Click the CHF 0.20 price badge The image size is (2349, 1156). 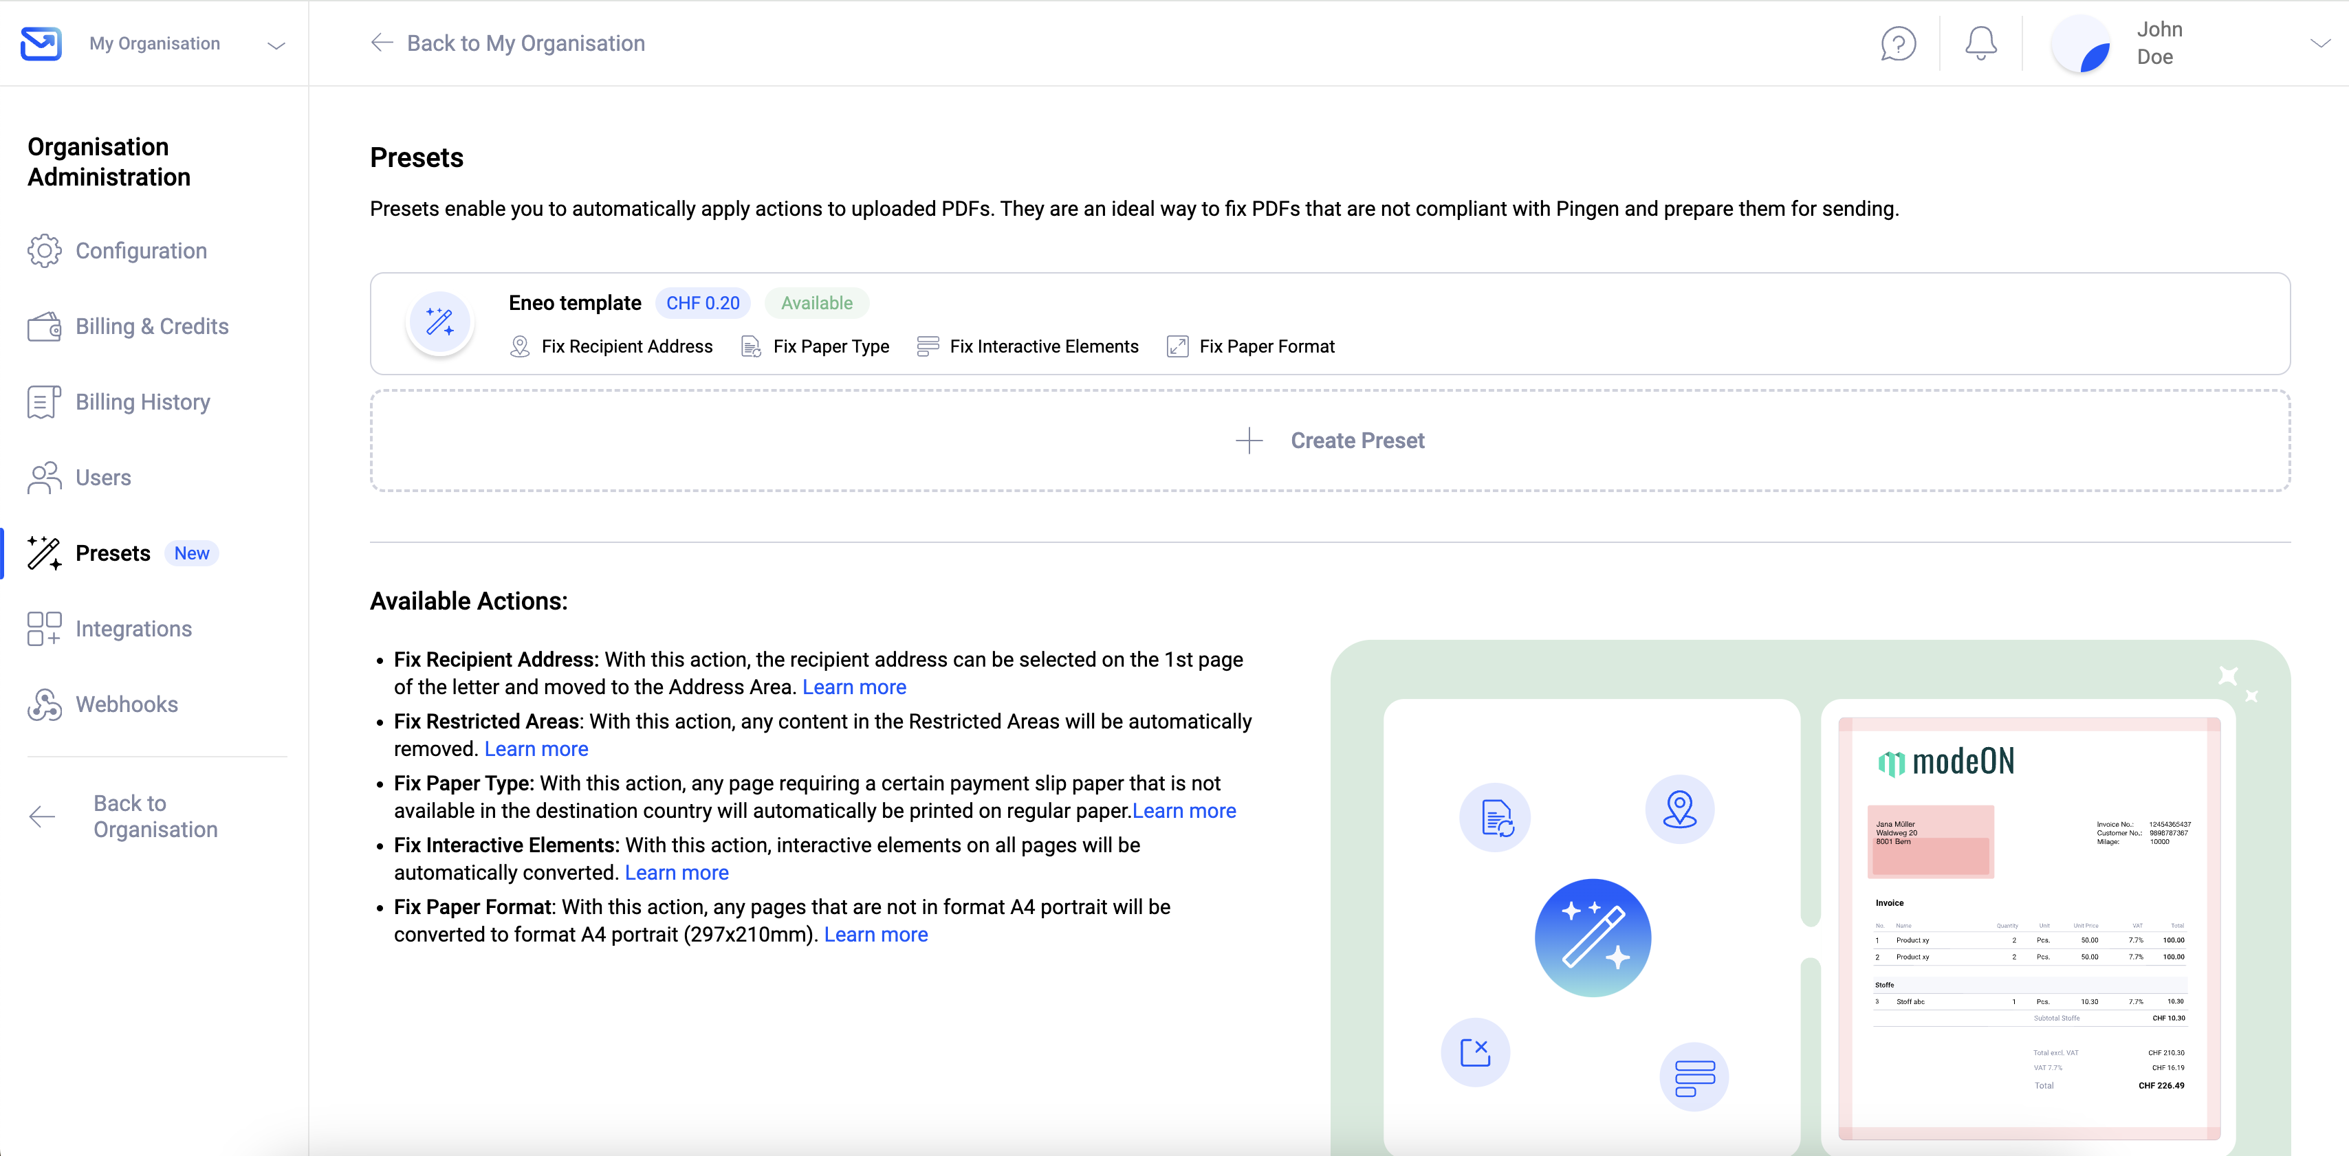(x=703, y=304)
